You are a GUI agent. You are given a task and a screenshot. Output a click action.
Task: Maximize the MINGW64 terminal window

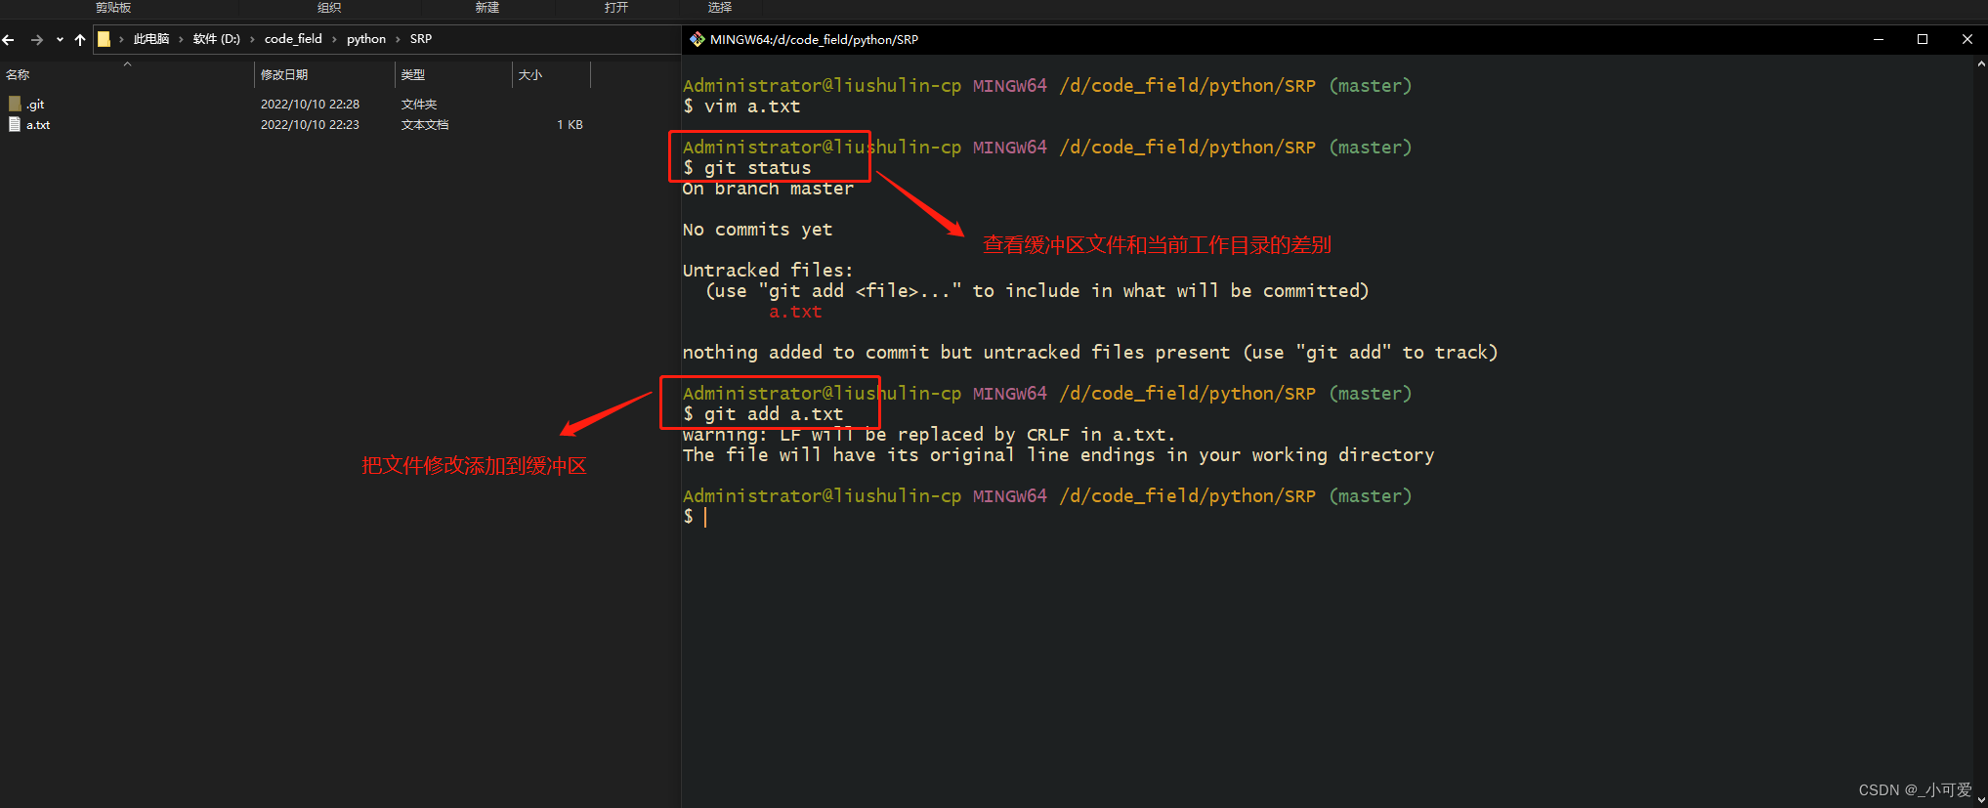1923,39
